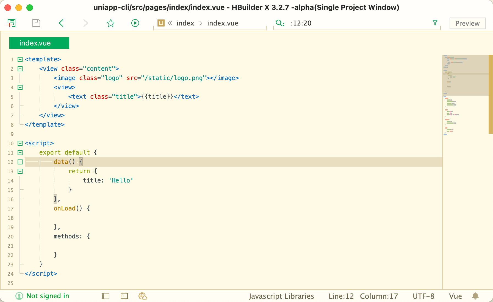Click the search field showing :12:20
The image size is (493, 302).
pyautogui.click(x=357, y=23)
